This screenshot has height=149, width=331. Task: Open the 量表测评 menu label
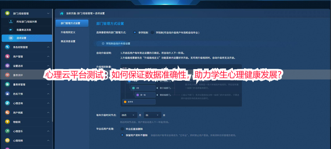click(x=18, y=75)
